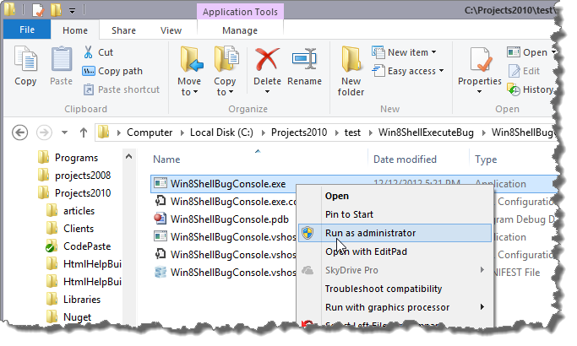Viewport: 577px width, 346px height.
Task: Click the Rename icon in Organize group
Action: point(304,59)
